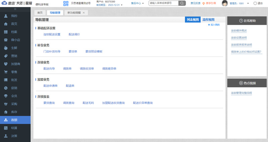268x142 pixels.
Task: Click the 意见反馈 feedback link
Action: (195, 3)
